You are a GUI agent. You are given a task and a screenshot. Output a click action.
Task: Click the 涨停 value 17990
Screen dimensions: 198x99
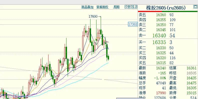(x=161, y=93)
